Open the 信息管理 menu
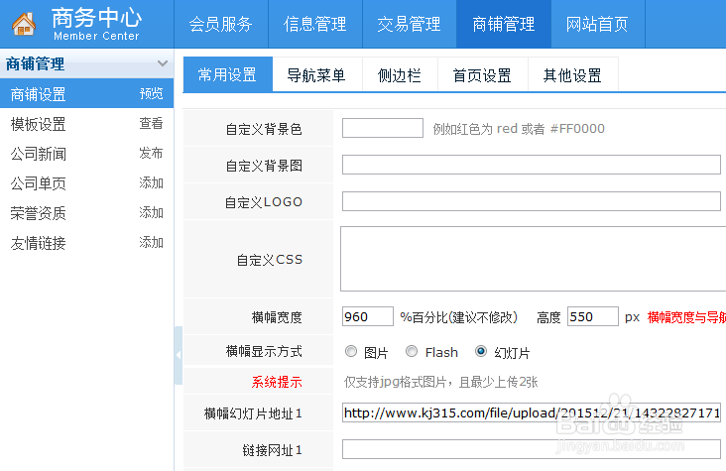The image size is (726, 471). coord(314,24)
